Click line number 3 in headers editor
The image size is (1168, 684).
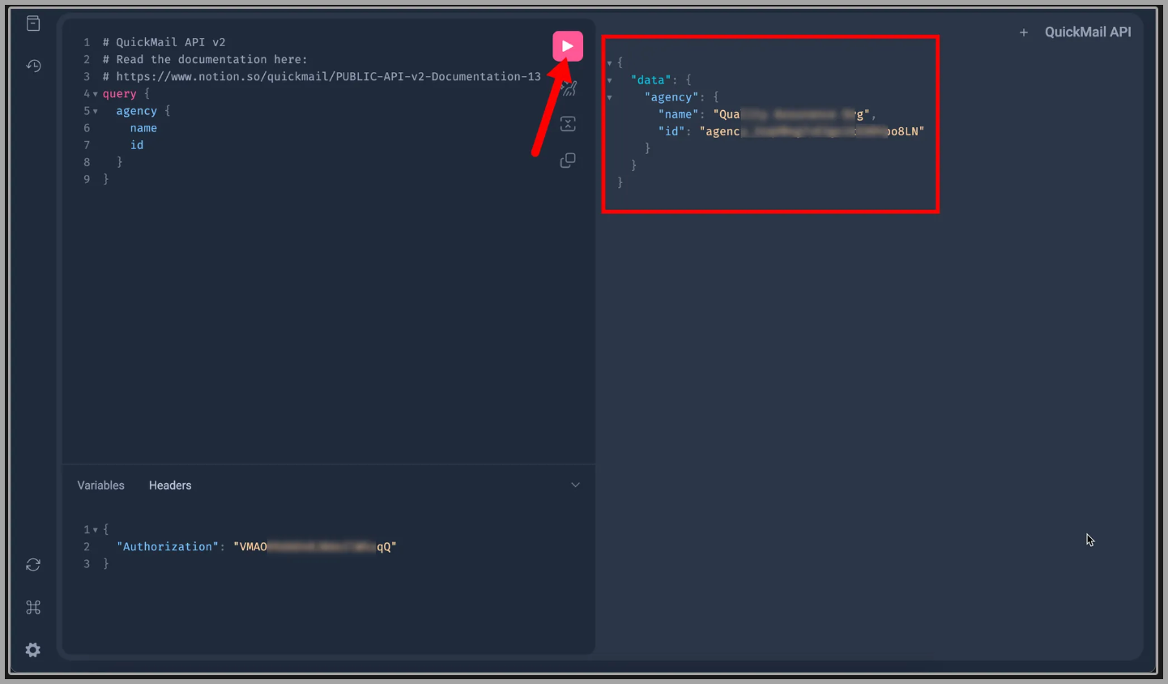87,564
